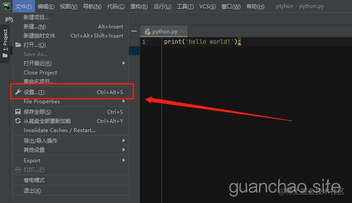
Task: Click the reload icon beside 从磁盘全部重新加载
Action: [x=18, y=121]
